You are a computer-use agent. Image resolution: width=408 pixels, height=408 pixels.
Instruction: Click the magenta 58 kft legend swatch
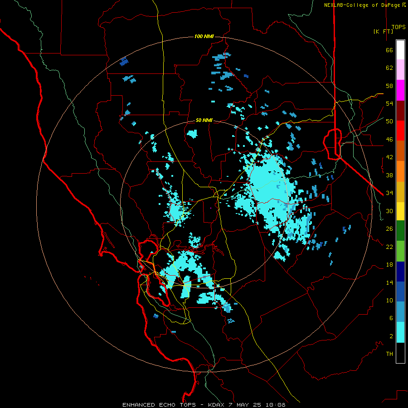point(400,90)
